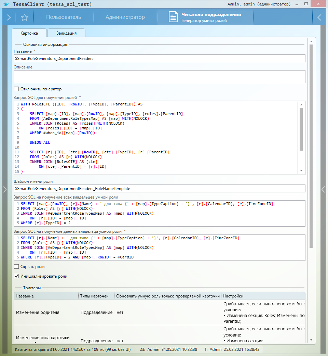This screenshot has height=356, width=328.
Task: Select the 'Карточка' tab
Action: click(x=29, y=33)
